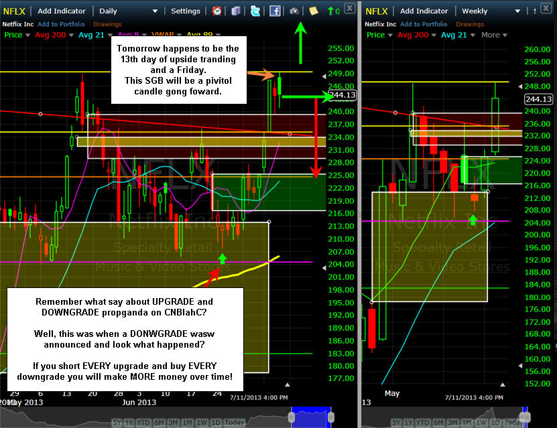Jump to Today in Daily chart
Viewport: 557px width, 428px height.
click(x=234, y=423)
